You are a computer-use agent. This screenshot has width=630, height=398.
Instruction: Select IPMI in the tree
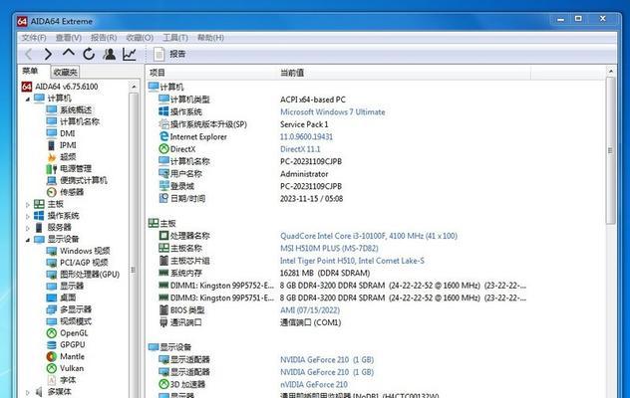click(x=68, y=145)
